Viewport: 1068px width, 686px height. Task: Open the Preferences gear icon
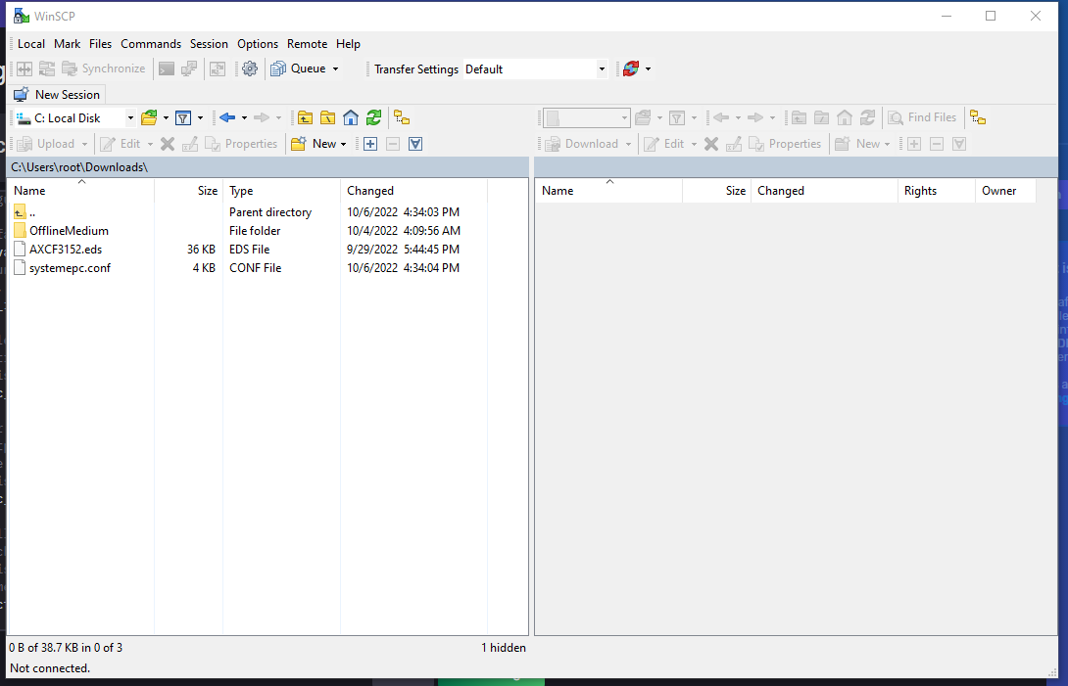[250, 69]
